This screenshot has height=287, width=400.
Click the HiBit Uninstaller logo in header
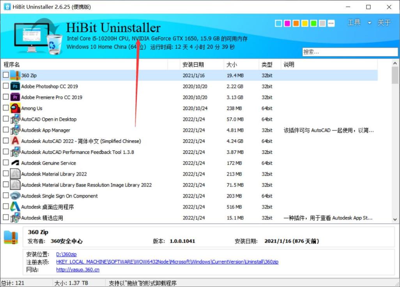pos(38,37)
